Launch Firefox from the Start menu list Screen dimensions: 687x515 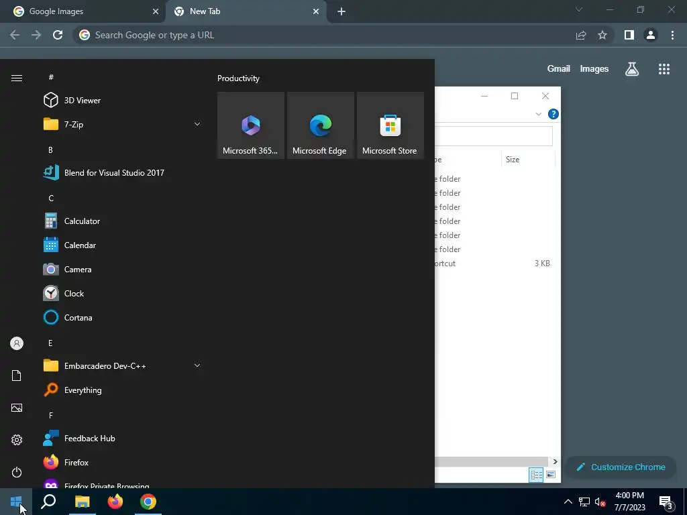point(123,463)
